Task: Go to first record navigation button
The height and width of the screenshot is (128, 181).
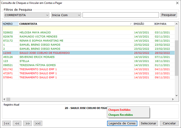Action: click(x=6, y=123)
